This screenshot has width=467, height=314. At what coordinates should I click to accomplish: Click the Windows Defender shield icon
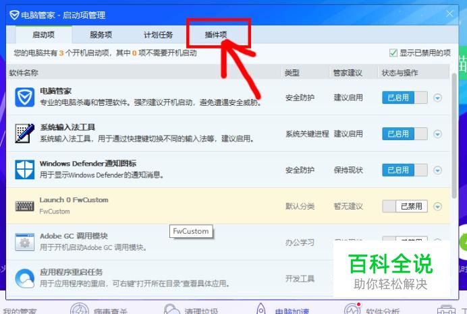(x=25, y=170)
